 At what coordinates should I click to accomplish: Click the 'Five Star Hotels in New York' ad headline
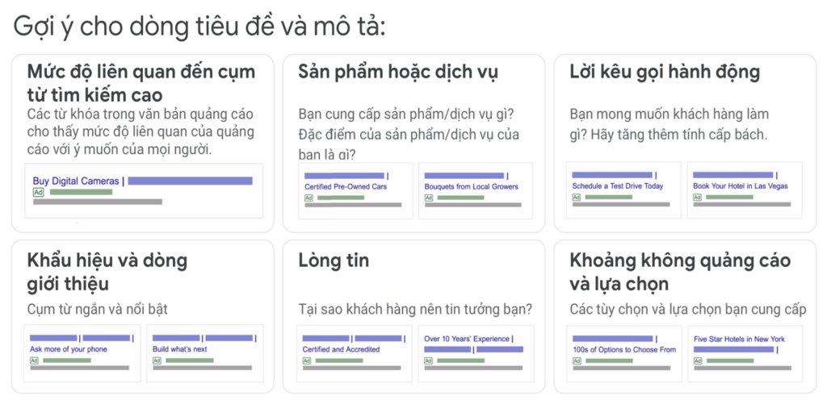pyautogui.click(x=740, y=339)
